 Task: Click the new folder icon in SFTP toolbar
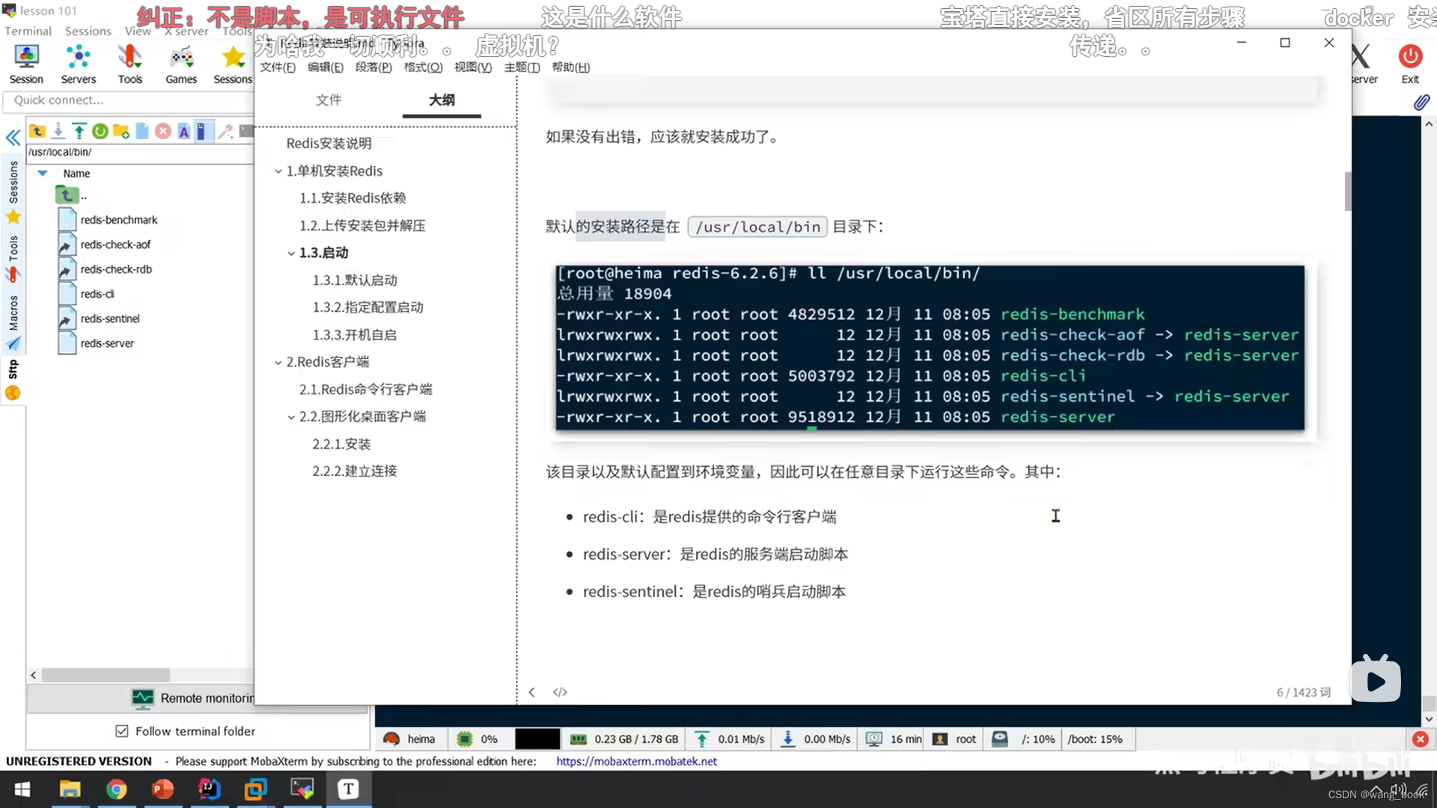pos(120,132)
